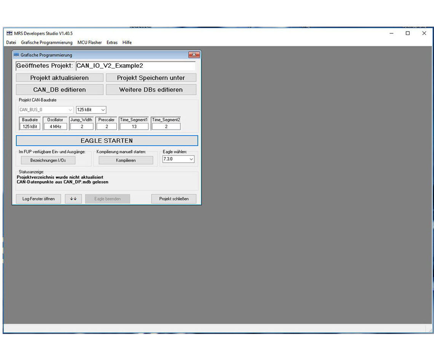Click the Projekt aktualisieren button

(x=59, y=78)
